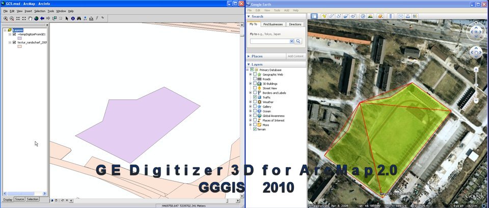Turn on the Weather layer checkbox
The width and height of the screenshot is (489, 208).
[255, 102]
